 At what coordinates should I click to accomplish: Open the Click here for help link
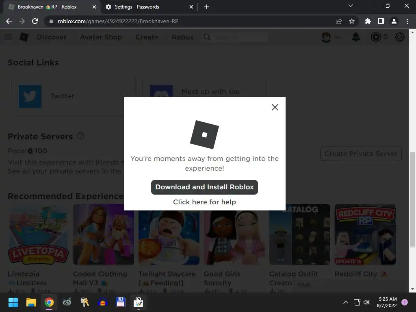pos(204,202)
